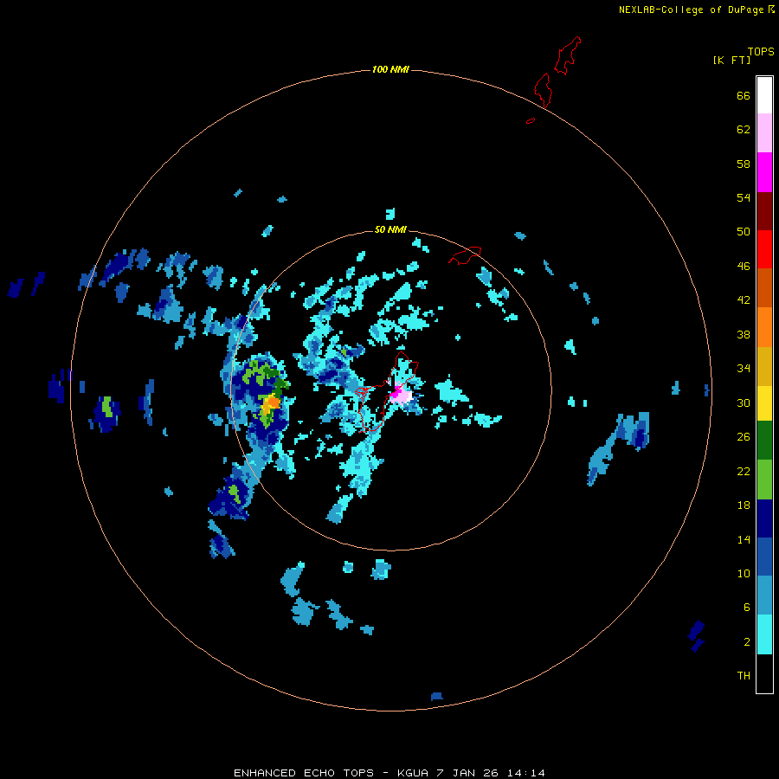The width and height of the screenshot is (779, 779).
Task: Click the light blue 6-10 kft legend swatch
Action: click(764, 596)
